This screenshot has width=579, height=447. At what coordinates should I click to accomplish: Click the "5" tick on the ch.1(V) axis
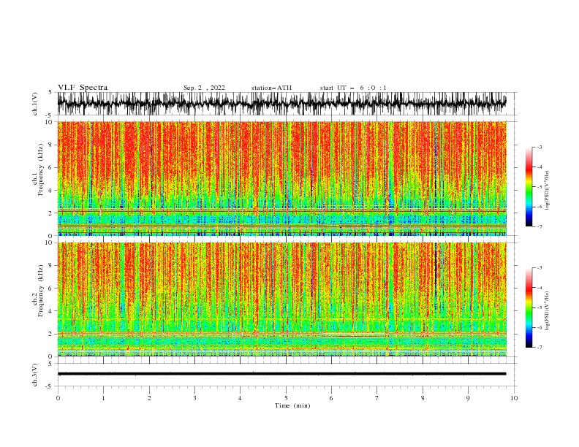[x=51, y=93]
